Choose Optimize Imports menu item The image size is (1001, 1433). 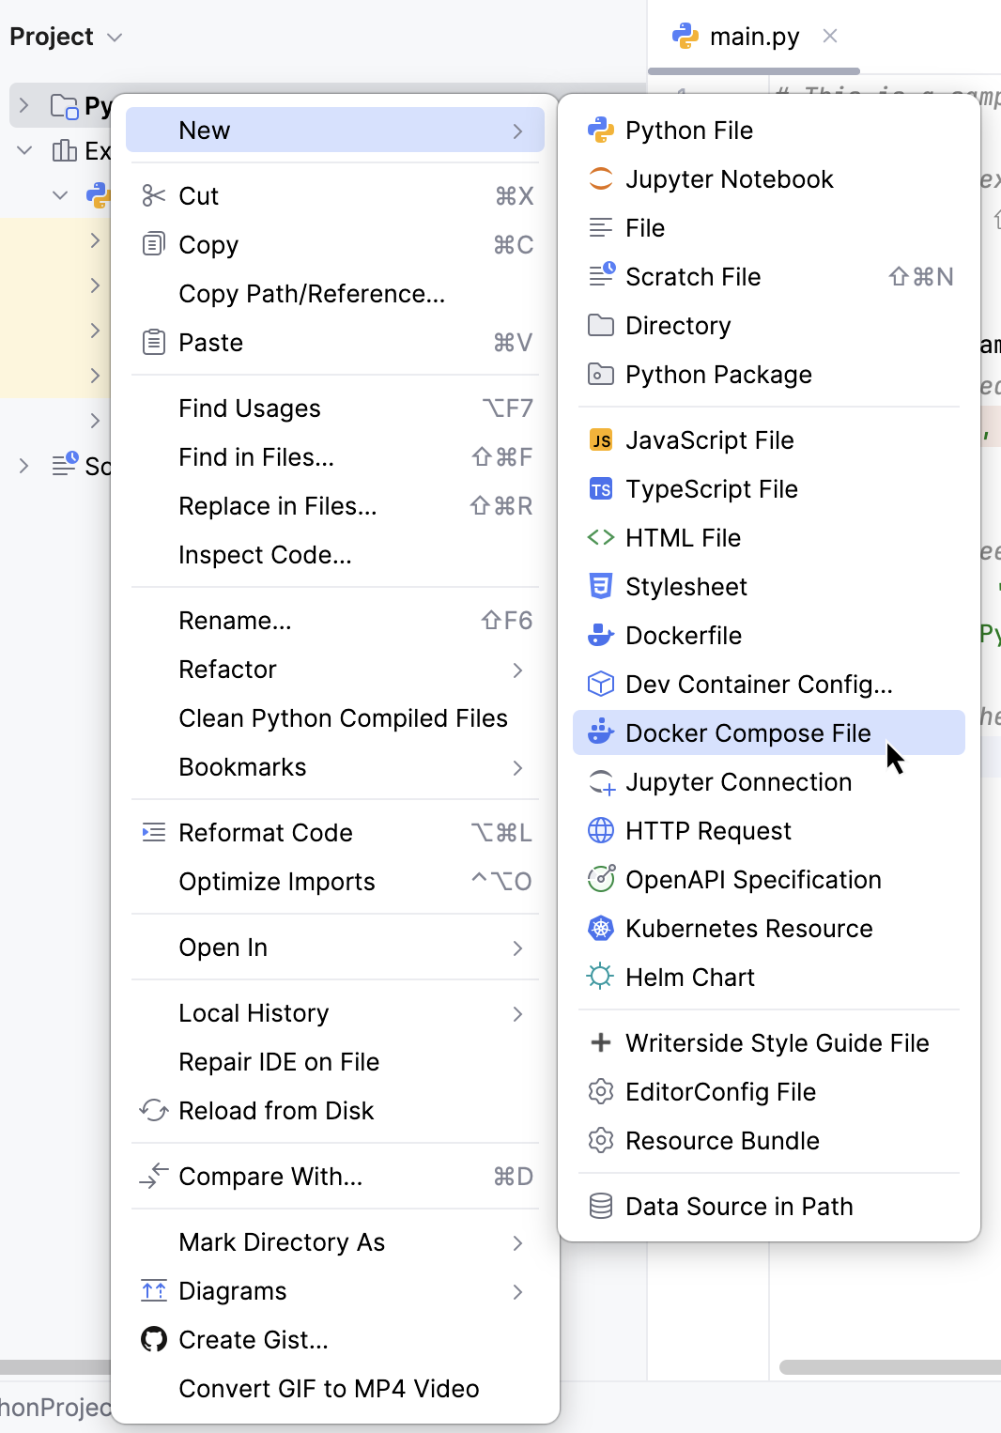click(335, 882)
